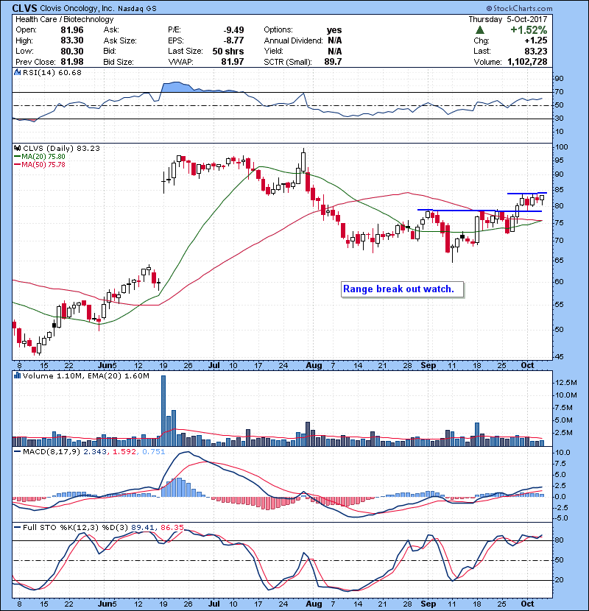589x611 pixels.
Task: Click the StockCharts.com label in header
Action: (519, 8)
